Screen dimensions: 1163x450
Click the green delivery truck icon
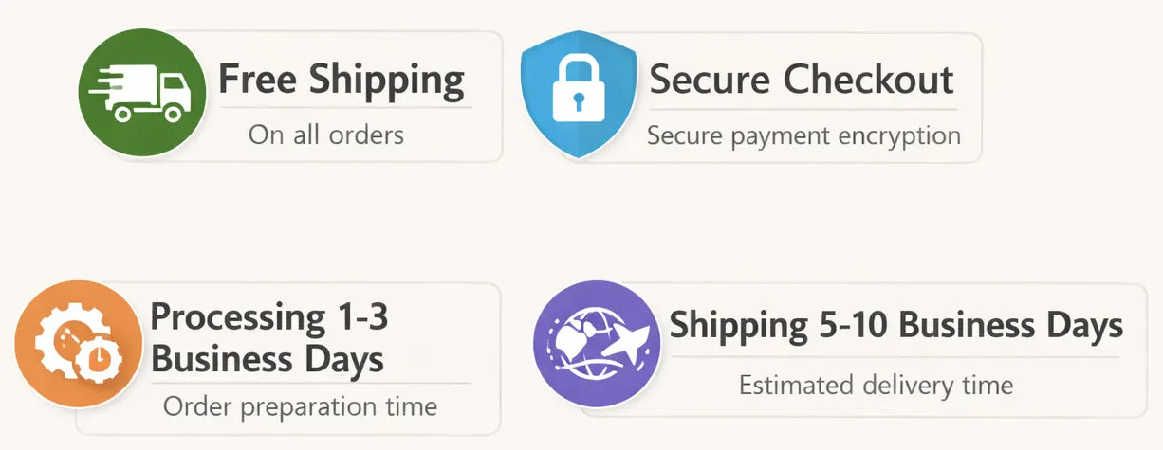[x=141, y=92]
